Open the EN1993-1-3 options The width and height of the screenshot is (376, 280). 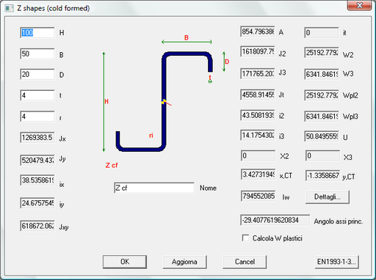point(336,262)
